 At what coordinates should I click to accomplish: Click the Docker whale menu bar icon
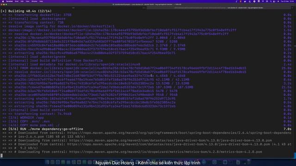[245, 1]
